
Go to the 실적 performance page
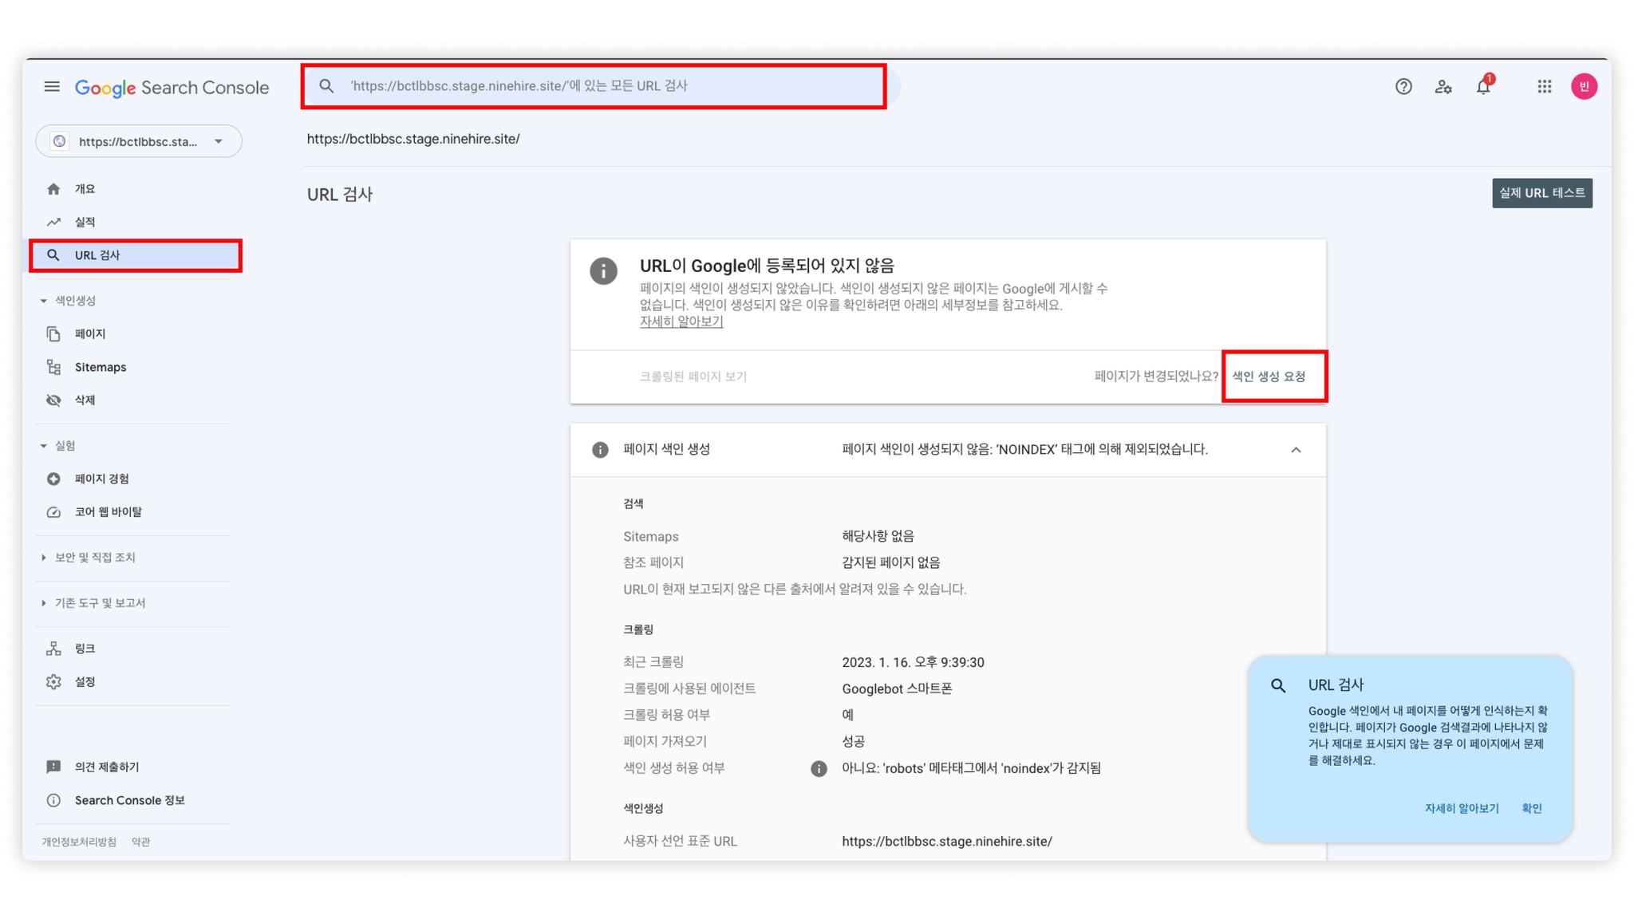pos(85,222)
